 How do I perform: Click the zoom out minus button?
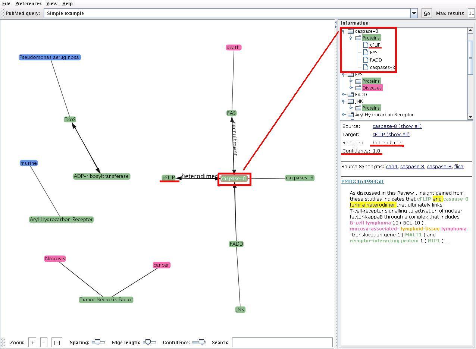44,342
